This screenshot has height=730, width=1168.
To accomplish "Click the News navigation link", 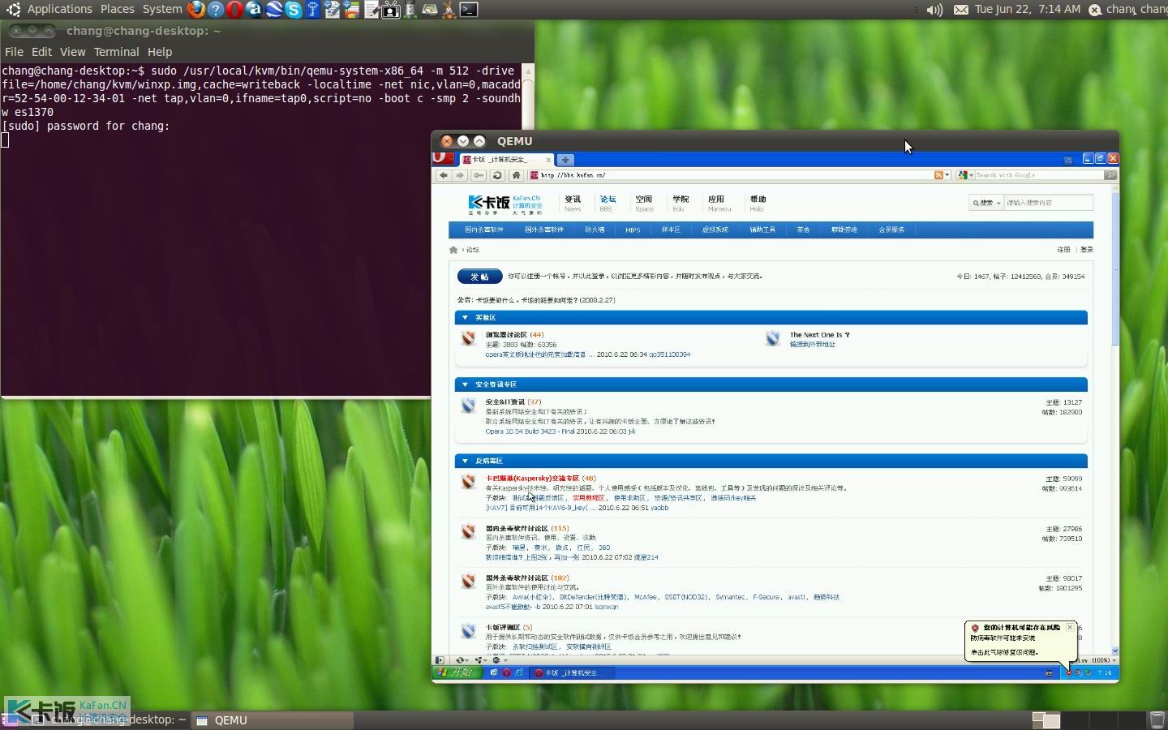I will point(573,204).
